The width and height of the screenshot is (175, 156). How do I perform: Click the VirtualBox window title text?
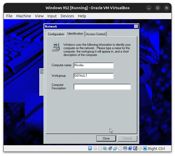tap(87, 8)
